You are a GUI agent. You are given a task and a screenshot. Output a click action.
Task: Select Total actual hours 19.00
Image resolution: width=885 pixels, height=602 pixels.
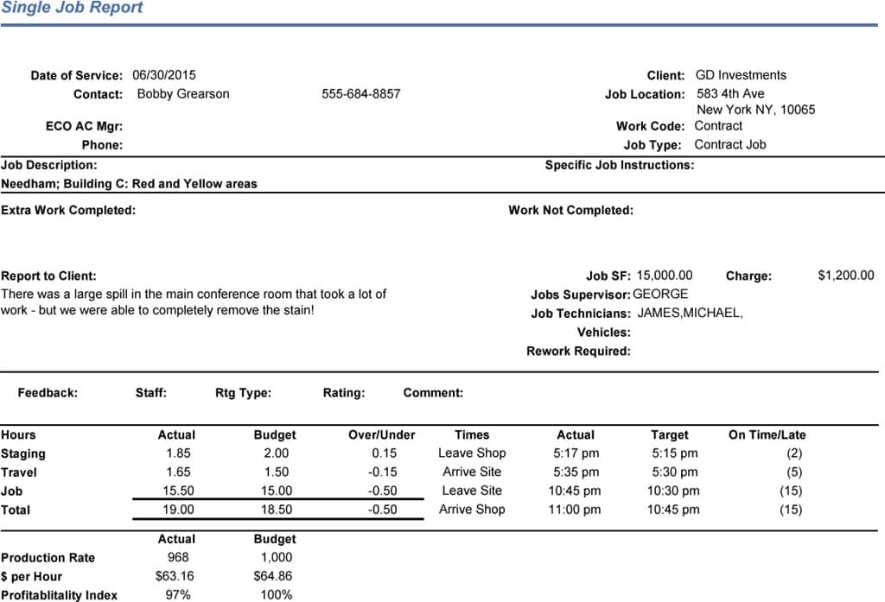(x=178, y=510)
